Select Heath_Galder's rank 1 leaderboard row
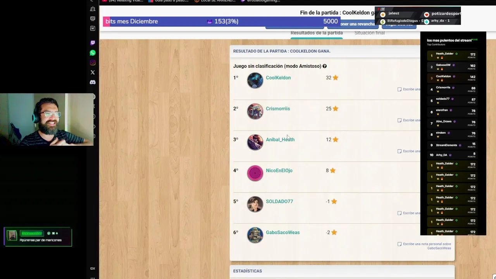 (453, 55)
